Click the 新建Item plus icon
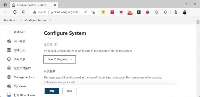Viewport: 200px width, 97px height. (9, 32)
